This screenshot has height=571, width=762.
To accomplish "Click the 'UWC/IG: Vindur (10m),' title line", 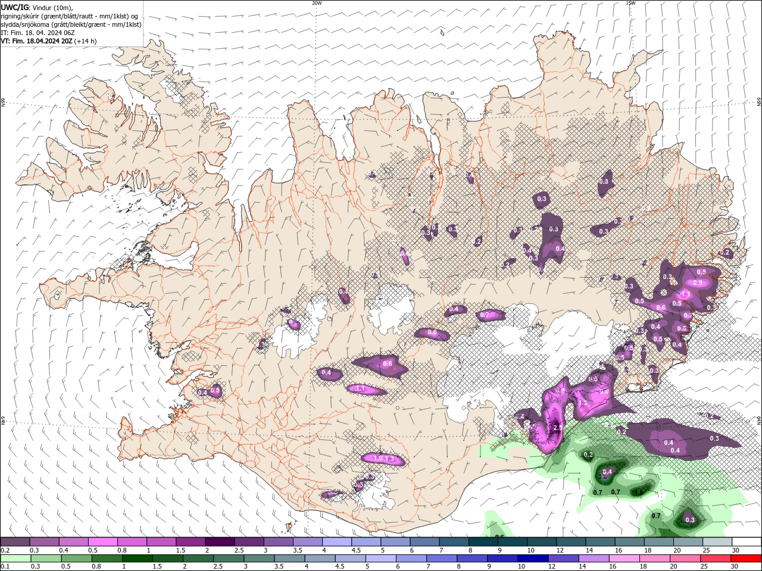I will pos(37,7).
